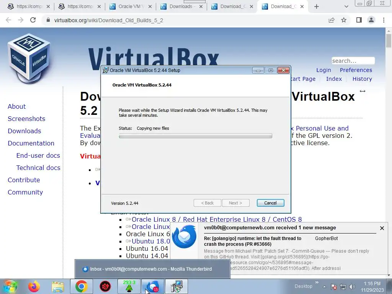Select the fifth tab titled Download_
The width and height of the screenshot is (392, 294).
232,7
